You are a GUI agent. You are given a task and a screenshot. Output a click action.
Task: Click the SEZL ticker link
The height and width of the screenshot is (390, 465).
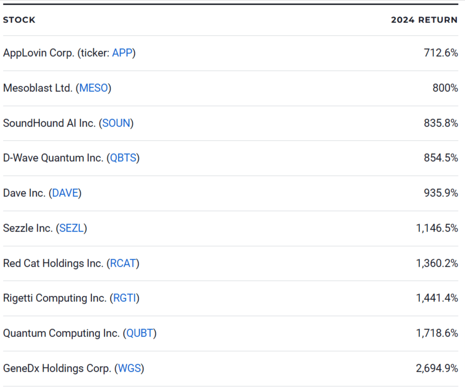pos(71,228)
